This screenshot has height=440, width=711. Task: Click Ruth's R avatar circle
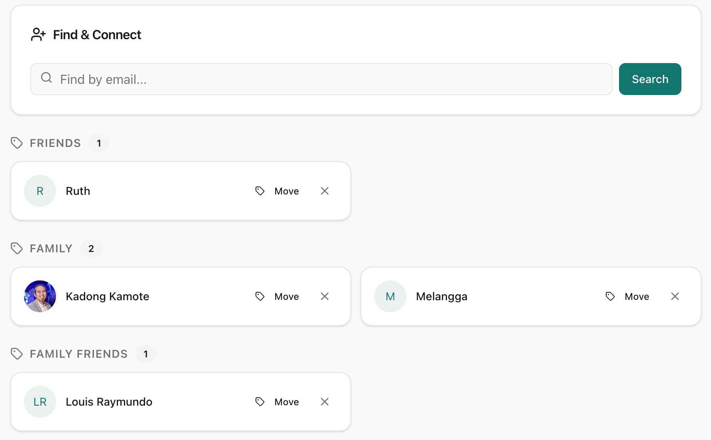[x=40, y=191]
